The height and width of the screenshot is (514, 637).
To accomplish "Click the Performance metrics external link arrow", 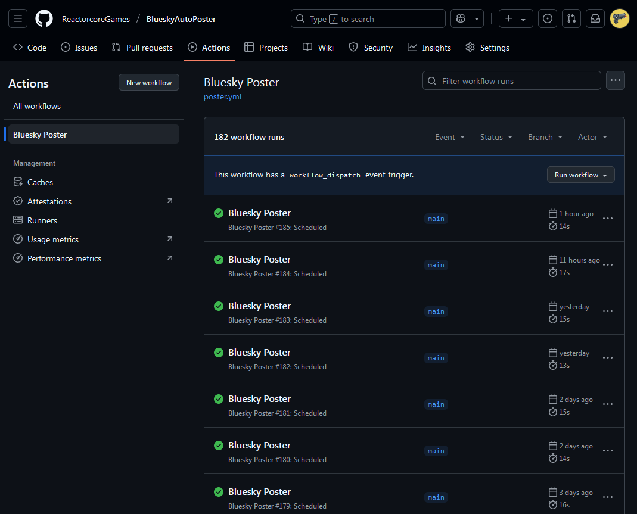I will 170,258.
